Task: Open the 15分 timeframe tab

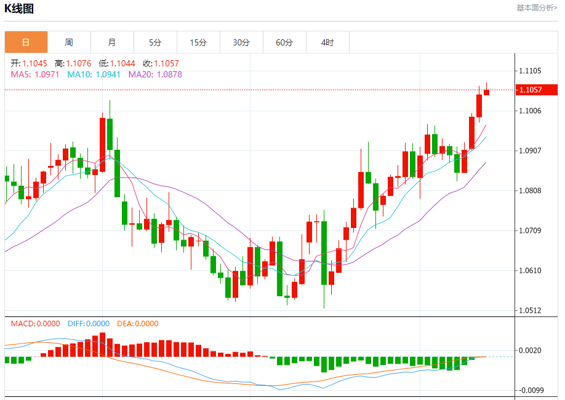Action: point(198,42)
